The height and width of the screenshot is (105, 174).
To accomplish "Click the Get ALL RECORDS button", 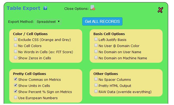I will click(102, 22).
